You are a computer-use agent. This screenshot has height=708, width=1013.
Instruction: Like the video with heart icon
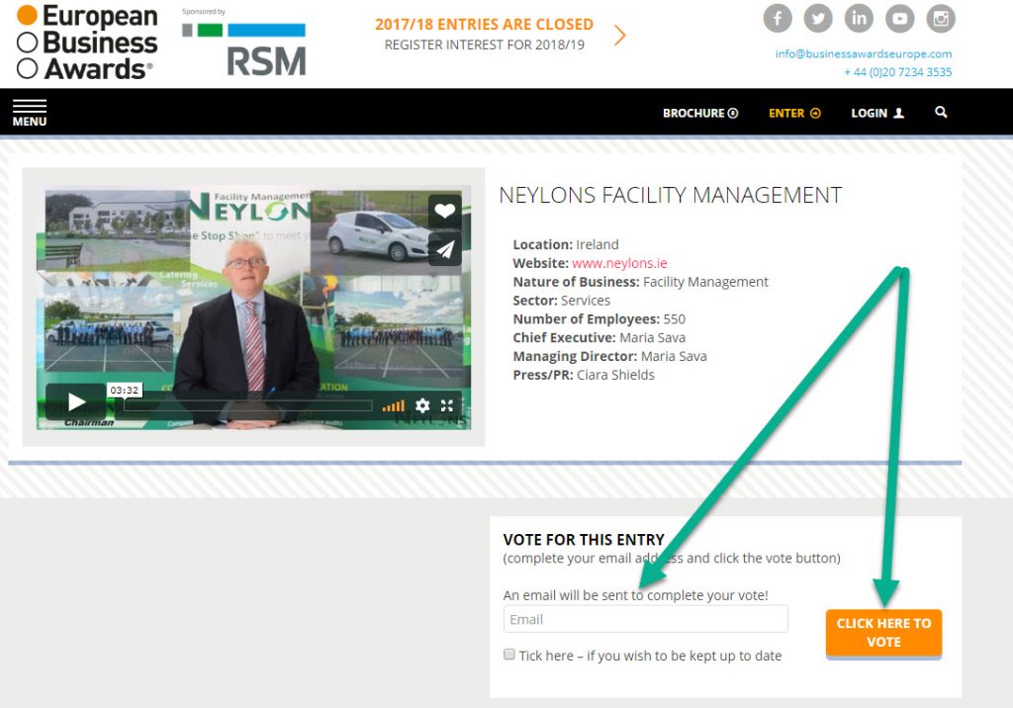pos(444,210)
